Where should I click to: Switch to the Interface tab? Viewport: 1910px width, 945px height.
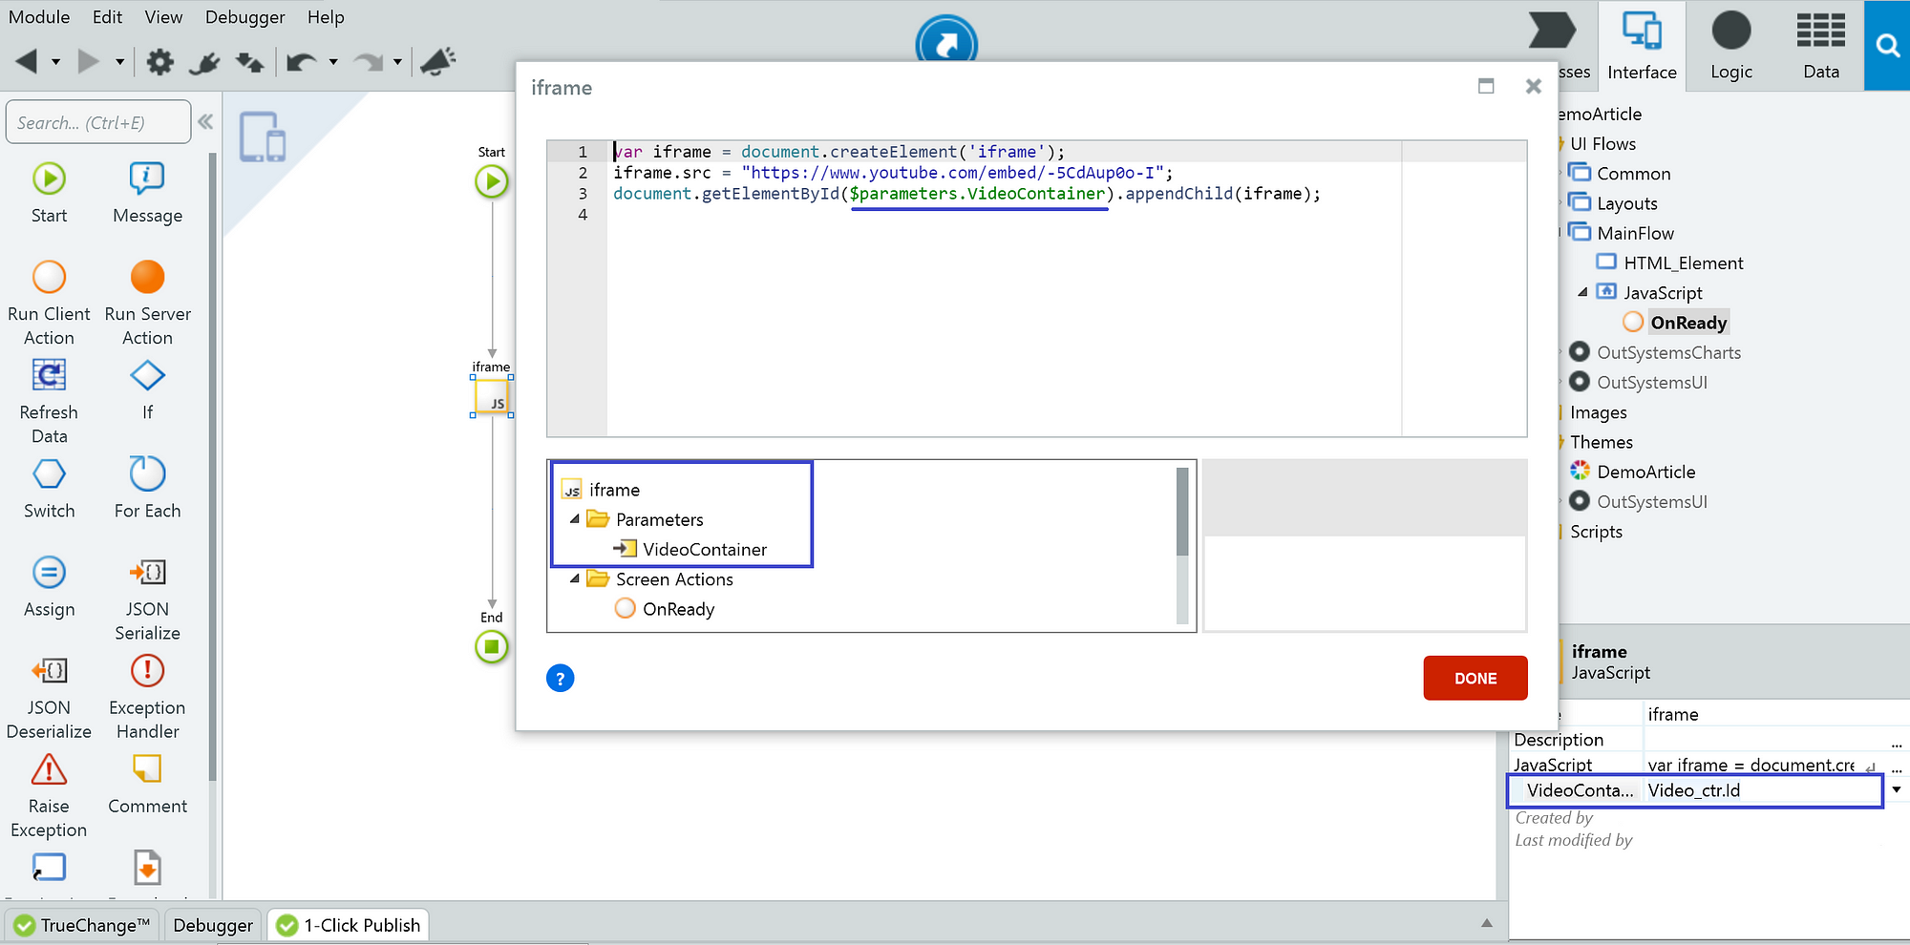pyautogui.click(x=1642, y=46)
